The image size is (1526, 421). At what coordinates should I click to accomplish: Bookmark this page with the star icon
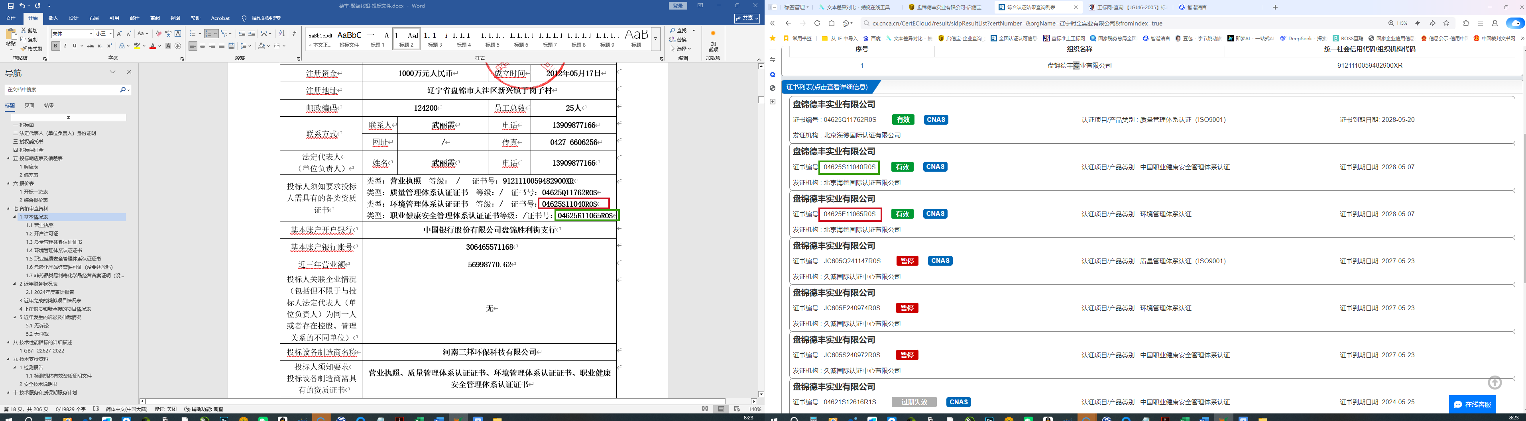point(1447,23)
